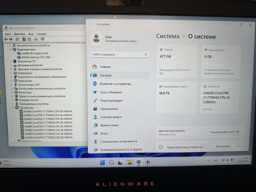Click the show/hide console tree toolbar icon
Image resolution: width=256 pixels, height=192 pixels.
point(17,39)
